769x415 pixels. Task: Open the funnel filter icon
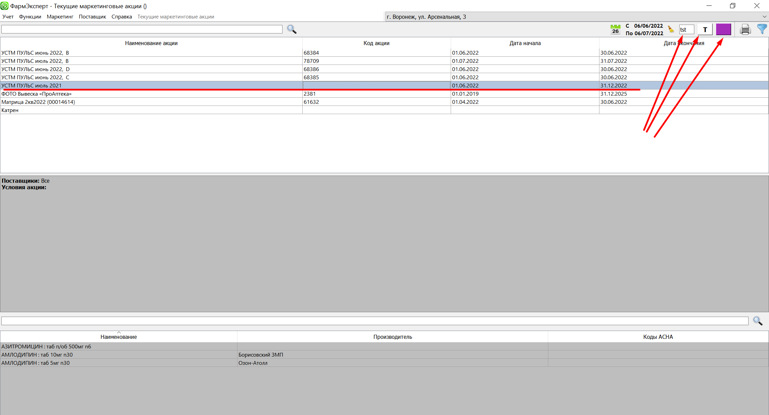[761, 29]
